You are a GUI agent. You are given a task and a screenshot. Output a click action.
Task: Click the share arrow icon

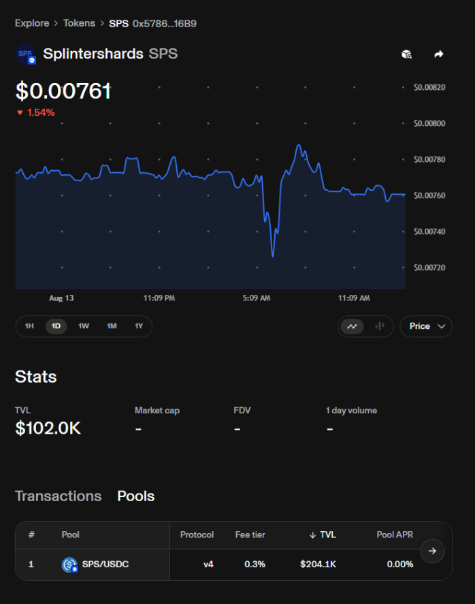439,54
